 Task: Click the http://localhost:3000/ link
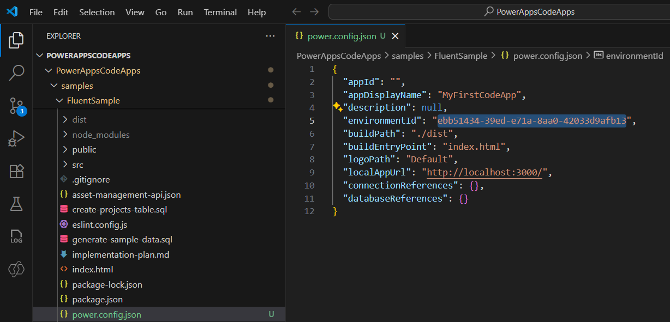(x=487, y=173)
